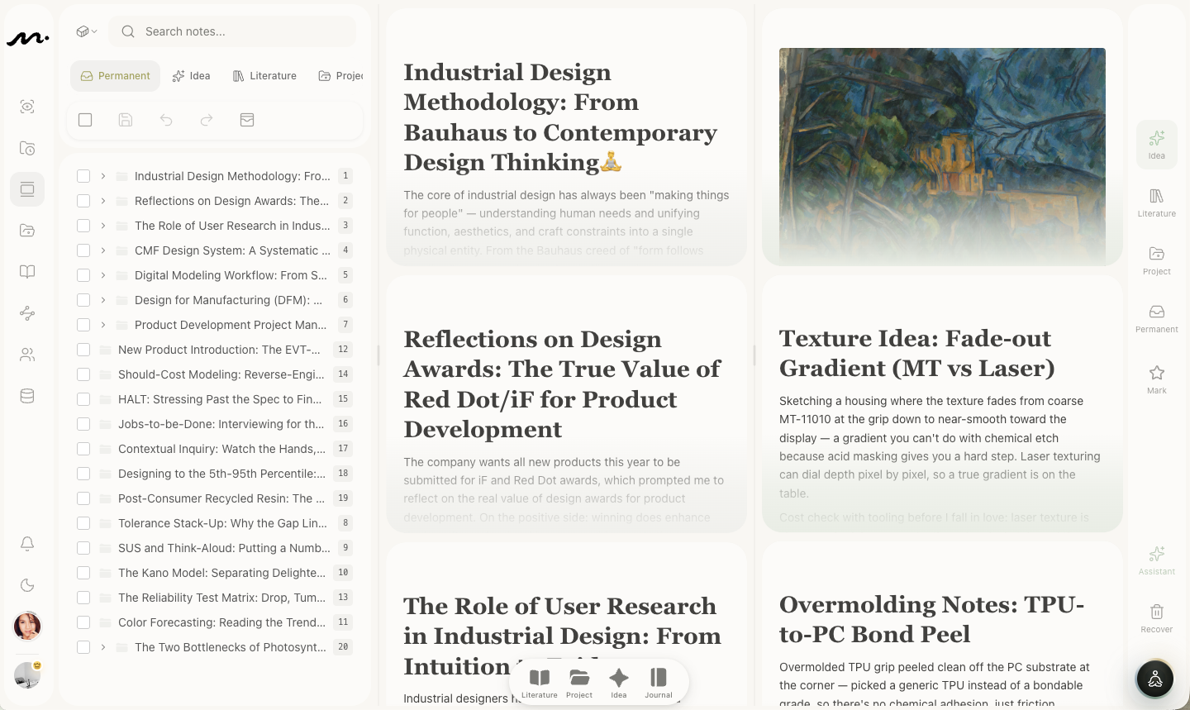This screenshot has height=710, width=1190.
Task: Open the Reflections on Design Awards card
Action: (566, 404)
